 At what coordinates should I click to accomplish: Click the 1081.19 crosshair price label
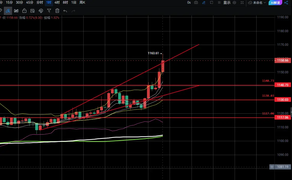(283, 167)
